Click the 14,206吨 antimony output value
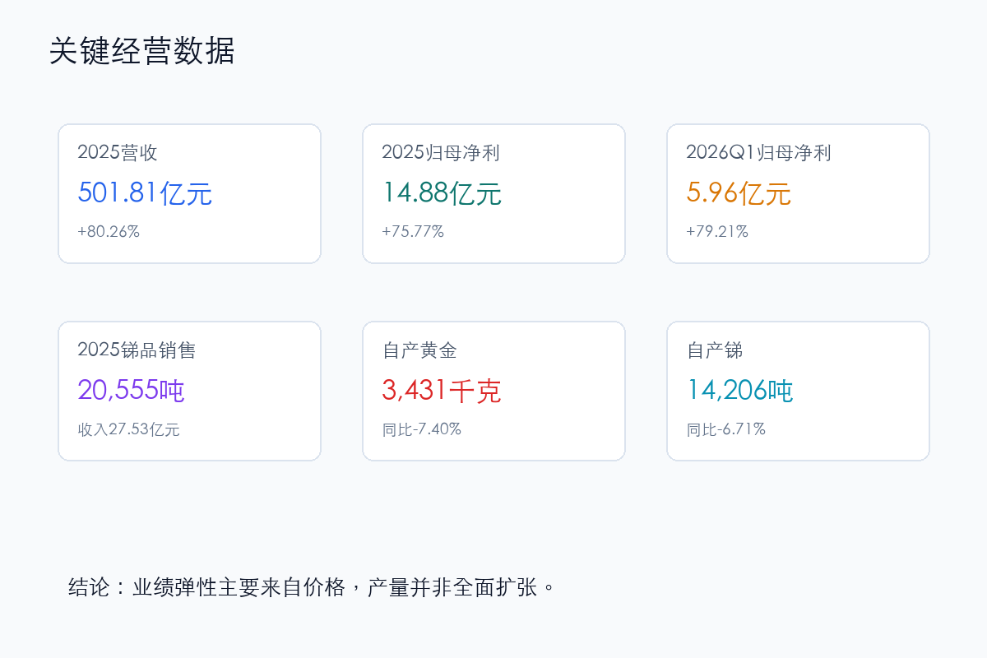The width and height of the screenshot is (987, 658). click(x=740, y=390)
